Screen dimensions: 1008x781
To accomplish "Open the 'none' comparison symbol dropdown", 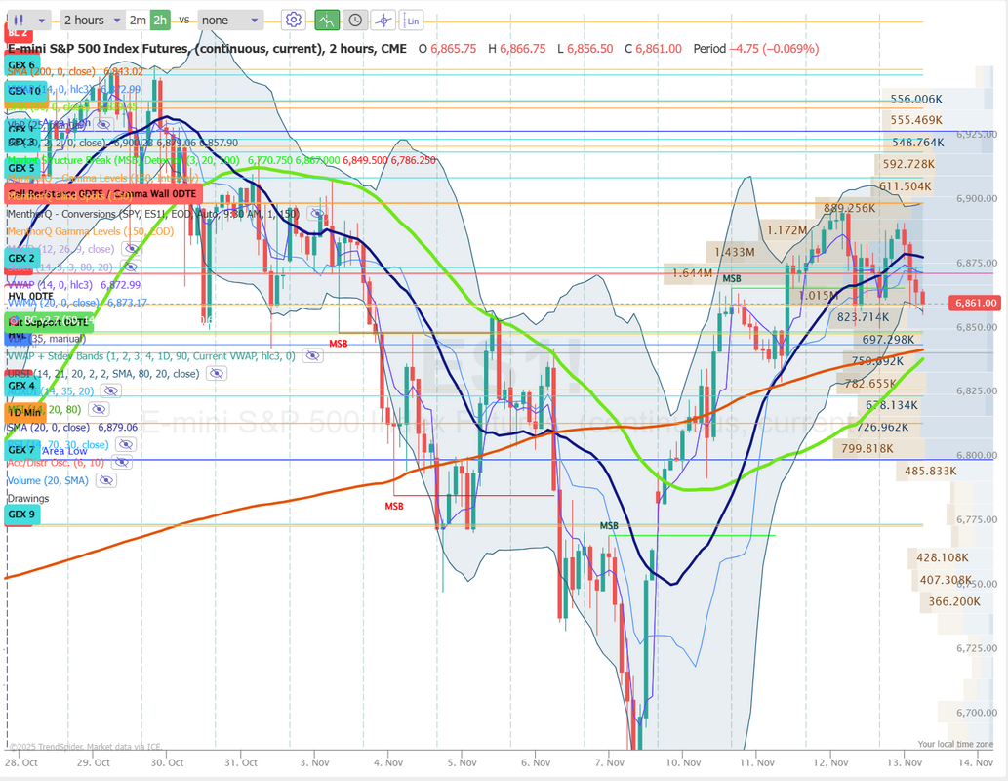I will point(229,20).
